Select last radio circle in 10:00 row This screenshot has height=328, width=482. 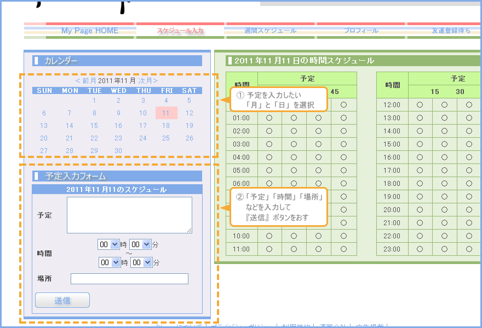[x=343, y=236]
